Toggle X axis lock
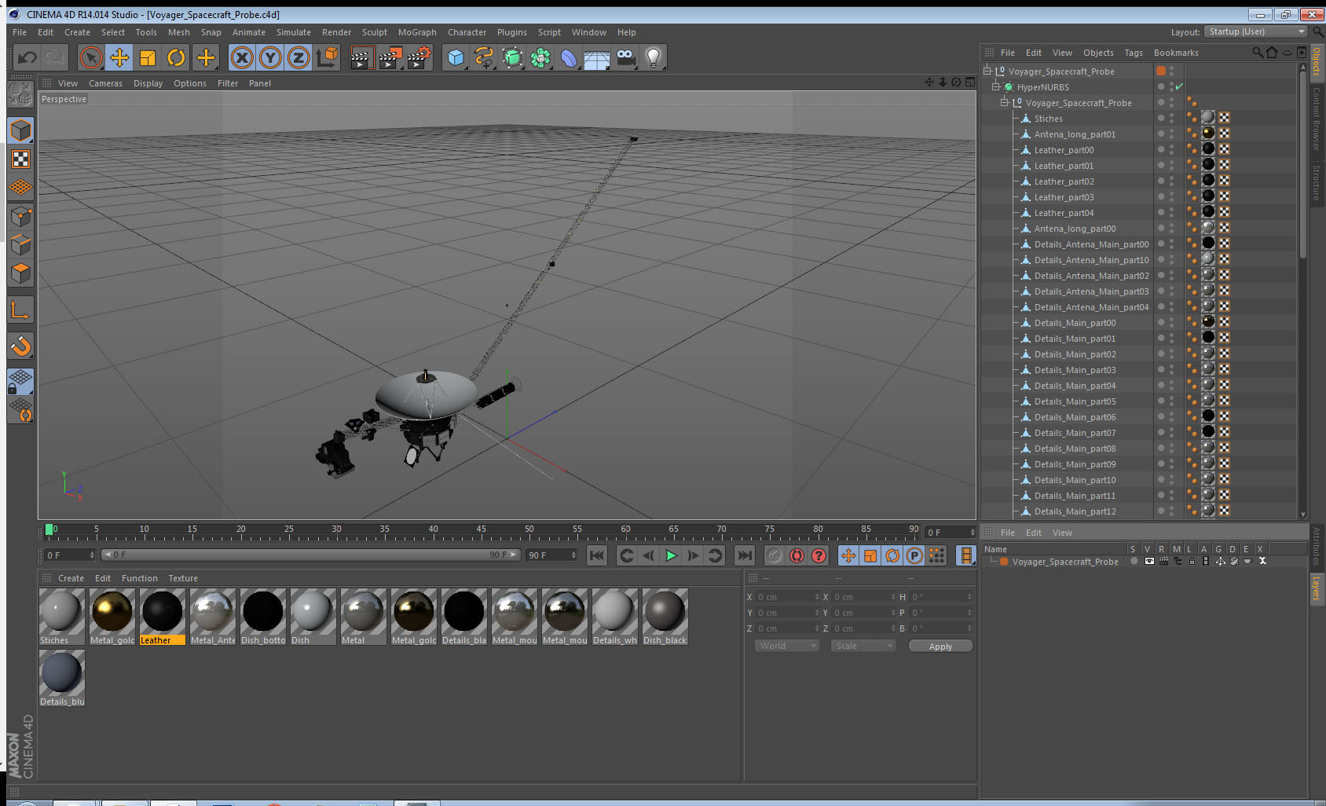Viewport: 1326px width, 806px height. 242,57
